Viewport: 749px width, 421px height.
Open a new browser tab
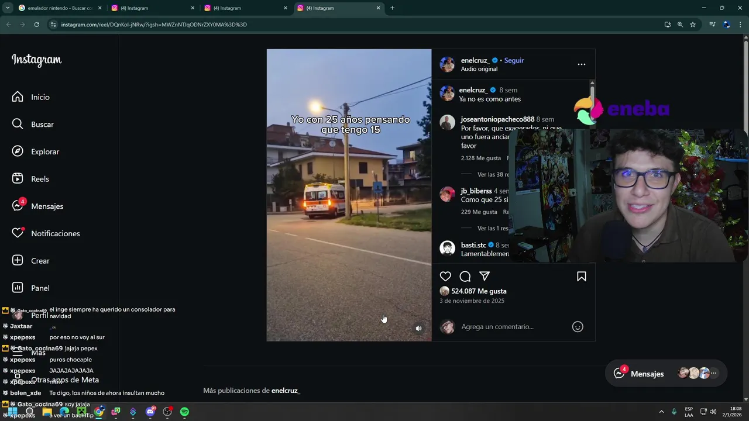point(392,8)
